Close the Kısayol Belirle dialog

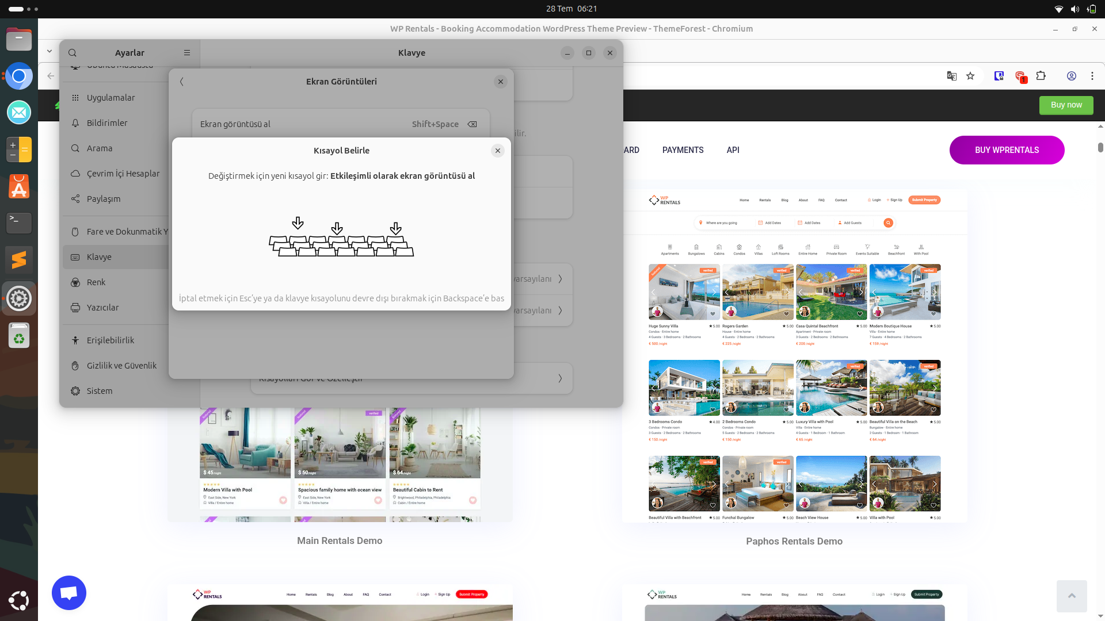coord(498,151)
